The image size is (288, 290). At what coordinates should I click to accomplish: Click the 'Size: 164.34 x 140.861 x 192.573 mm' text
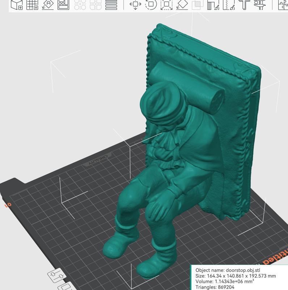tap(236, 276)
